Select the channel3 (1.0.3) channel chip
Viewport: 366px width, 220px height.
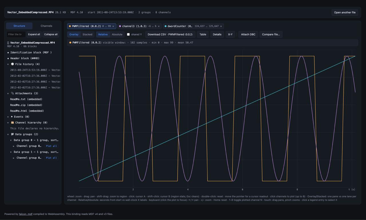(x=140, y=26)
